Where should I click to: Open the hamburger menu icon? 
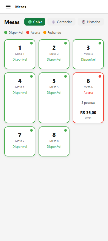click(8, 7)
